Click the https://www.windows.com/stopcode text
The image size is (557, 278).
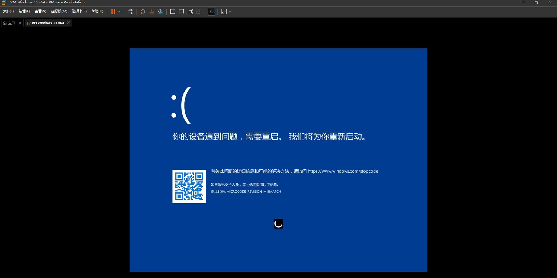[x=343, y=171]
